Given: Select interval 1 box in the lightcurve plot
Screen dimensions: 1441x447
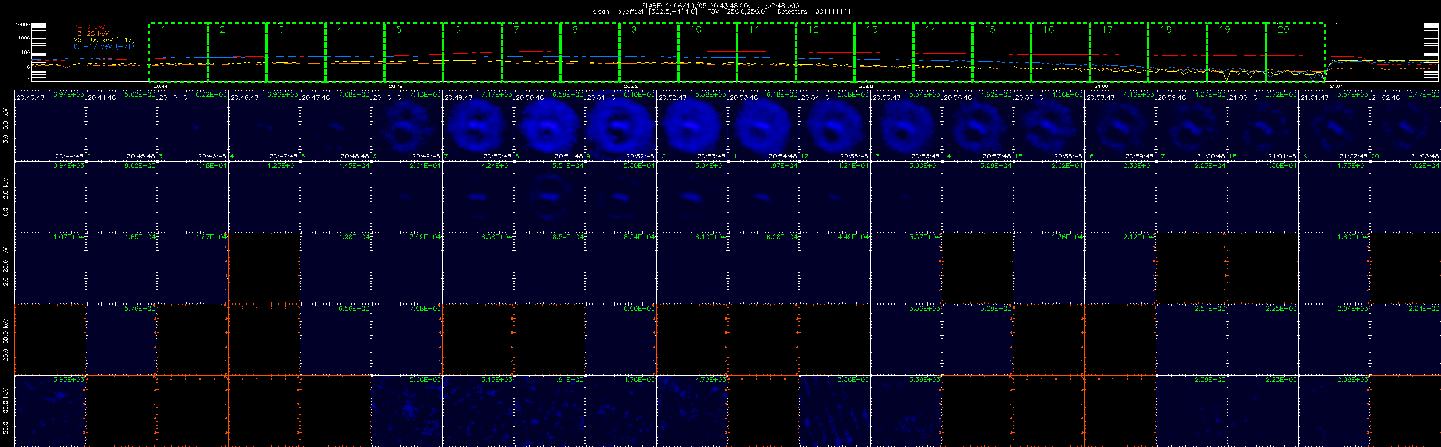Looking at the screenshot, I should click(178, 53).
